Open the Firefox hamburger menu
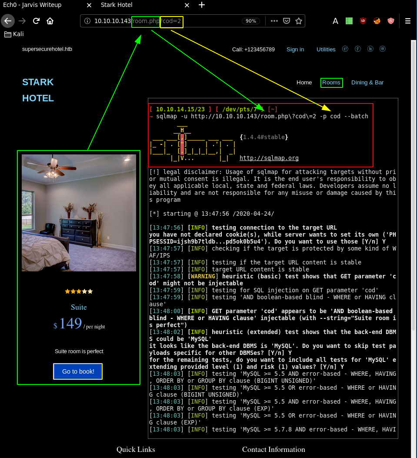This screenshot has width=417, height=458. [x=408, y=21]
